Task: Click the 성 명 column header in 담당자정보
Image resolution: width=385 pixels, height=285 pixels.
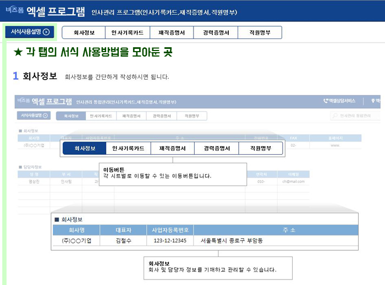Action: pyautogui.click(x=34, y=174)
